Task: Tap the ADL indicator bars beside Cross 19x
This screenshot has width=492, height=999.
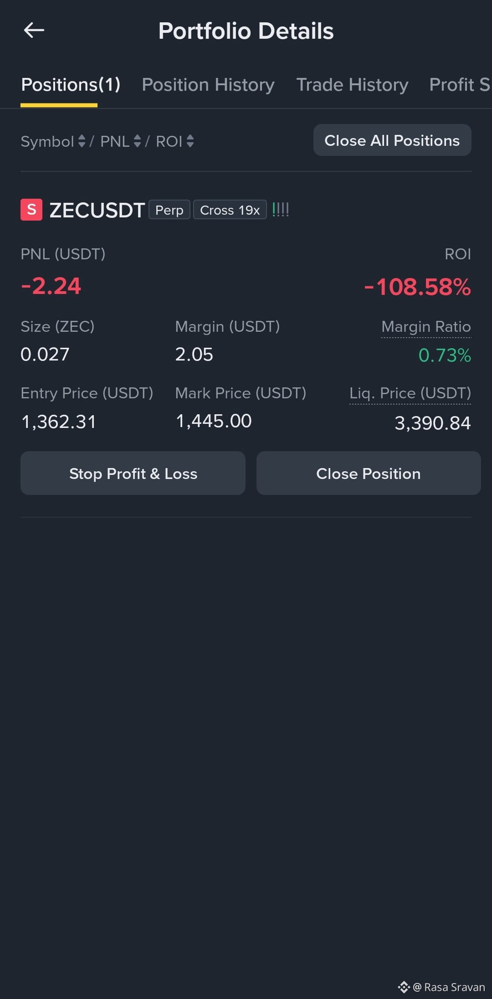Action: (281, 210)
